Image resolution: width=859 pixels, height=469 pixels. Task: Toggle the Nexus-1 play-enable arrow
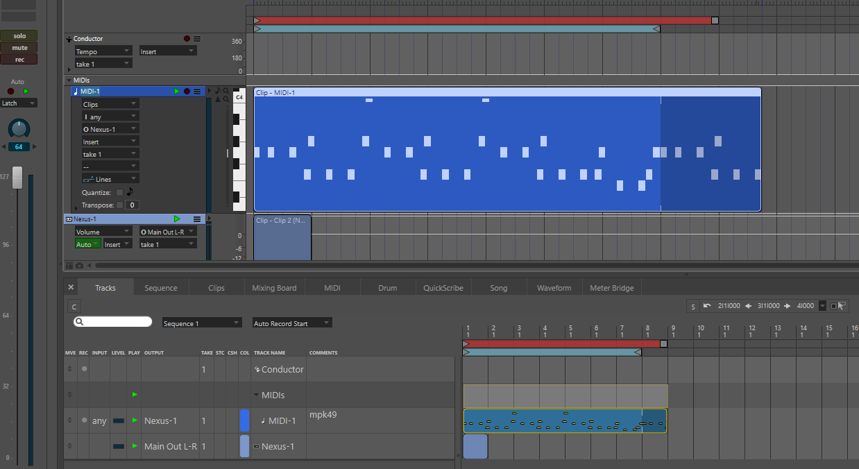177,219
